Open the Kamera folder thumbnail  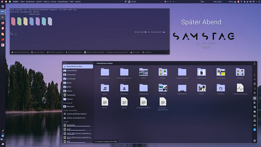pyautogui.click(x=240, y=73)
